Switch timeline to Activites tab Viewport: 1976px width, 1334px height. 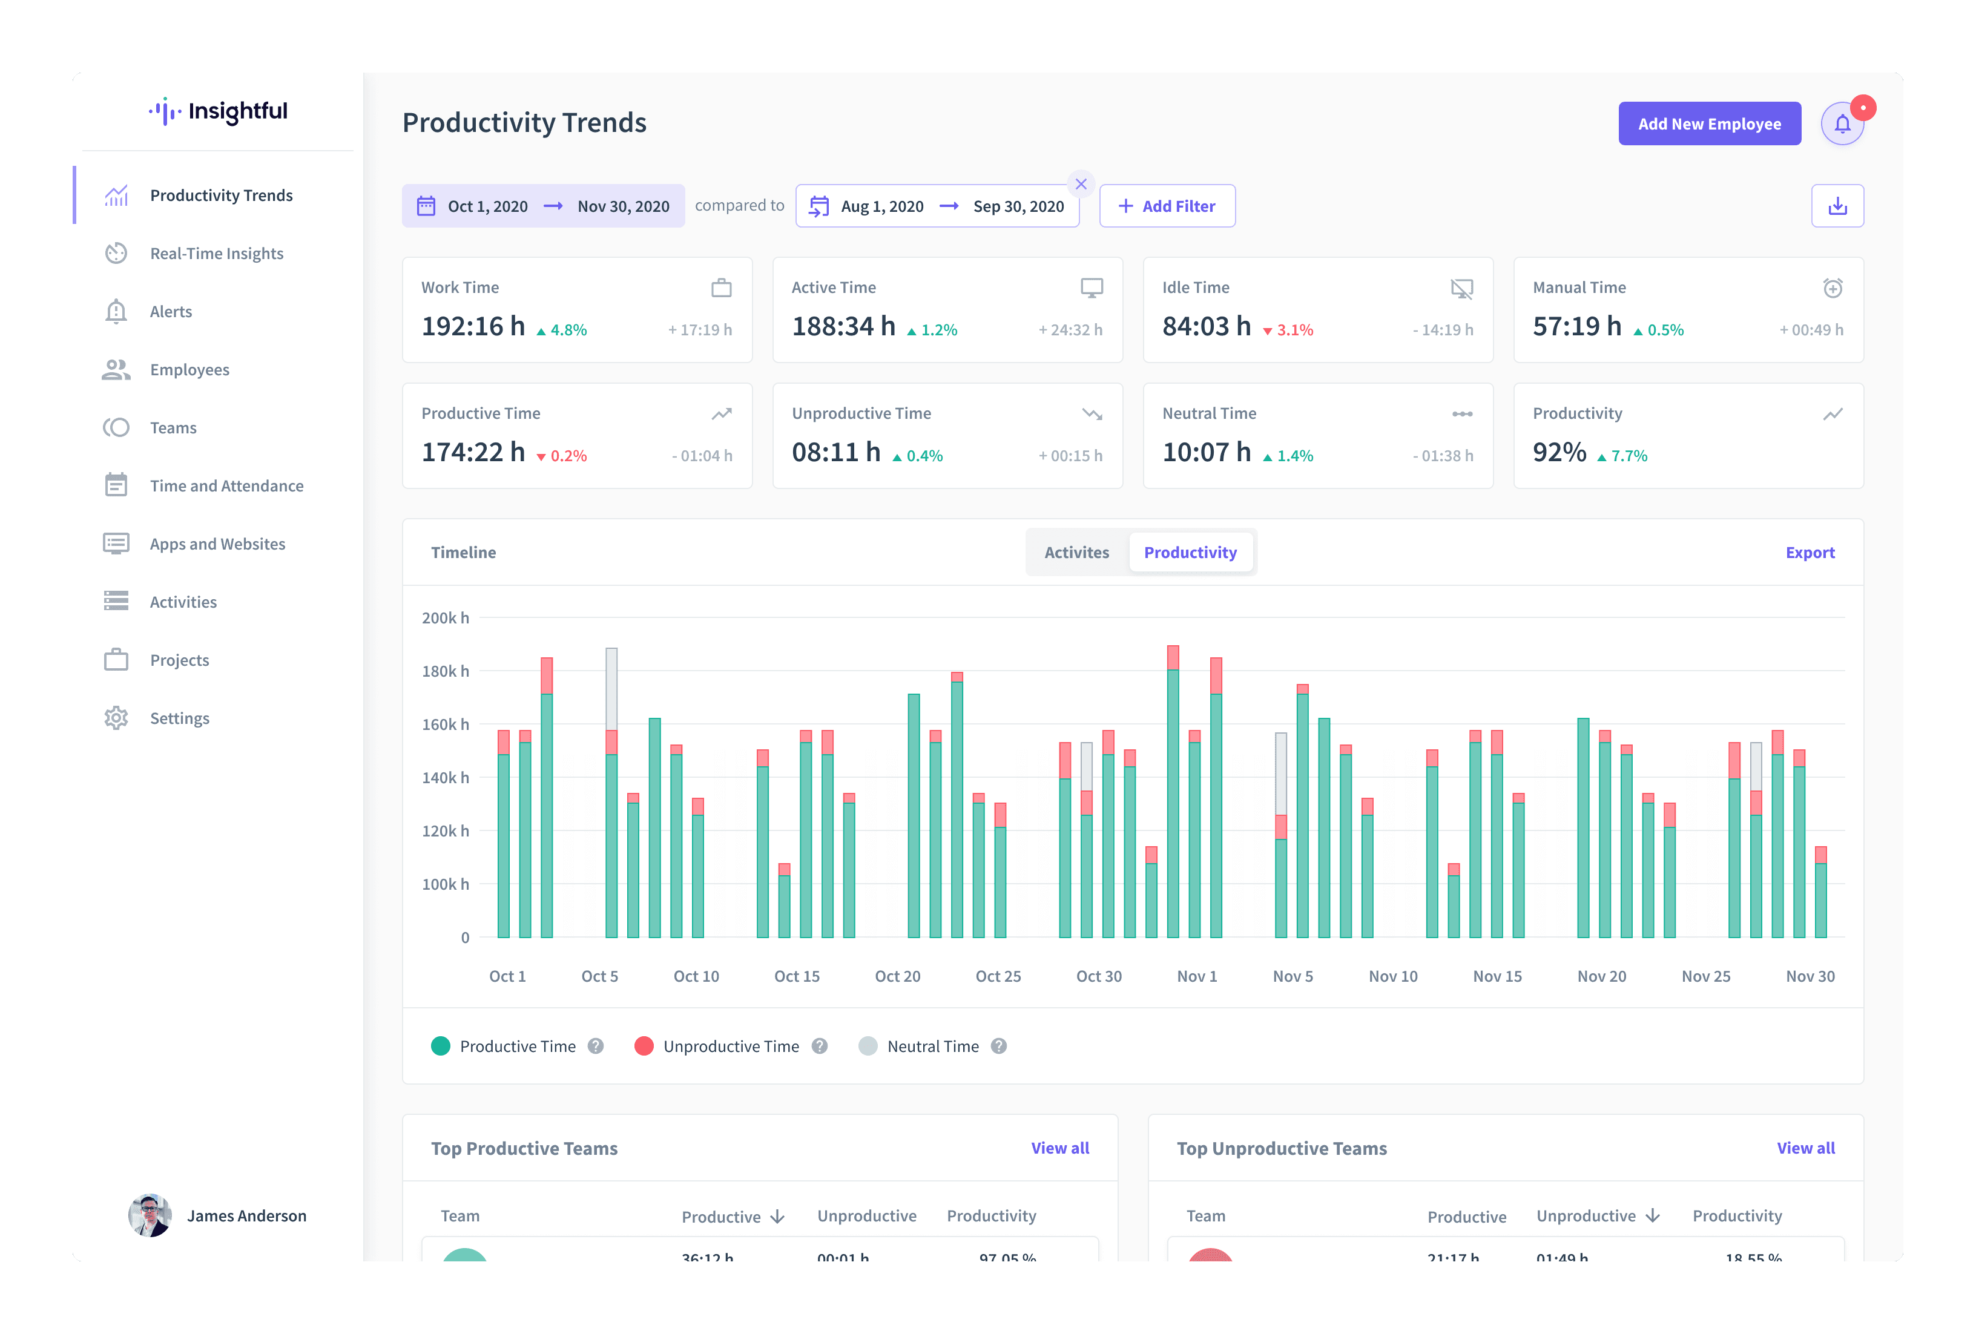(1076, 553)
